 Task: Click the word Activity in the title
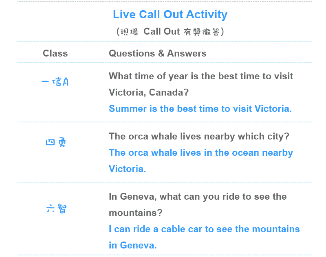tap(207, 15)
